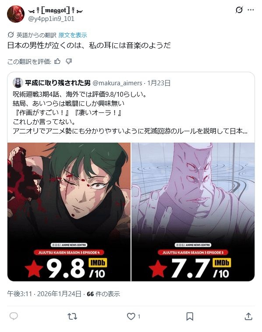
Task: Rate translation with thumbs up
Action: pyautogui.click(x=57, y=61)
